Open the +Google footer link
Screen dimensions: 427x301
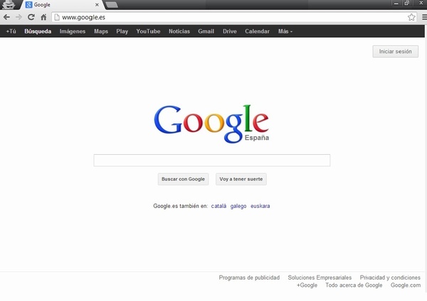307,285
